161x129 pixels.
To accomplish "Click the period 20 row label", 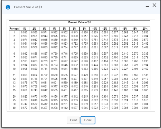I will pos(14,96).
